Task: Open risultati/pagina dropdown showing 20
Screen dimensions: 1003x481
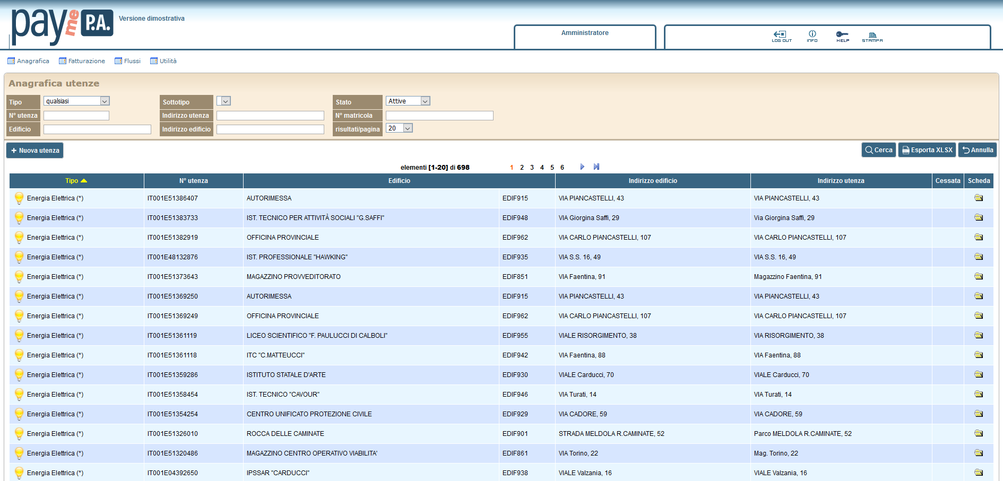Action: coord(399,128)
